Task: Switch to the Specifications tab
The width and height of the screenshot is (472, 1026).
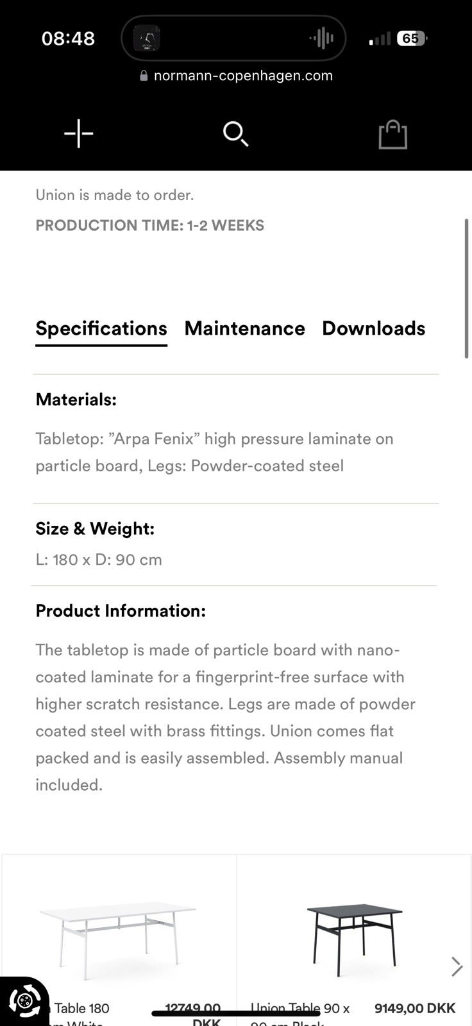Action: pos(101,329)
